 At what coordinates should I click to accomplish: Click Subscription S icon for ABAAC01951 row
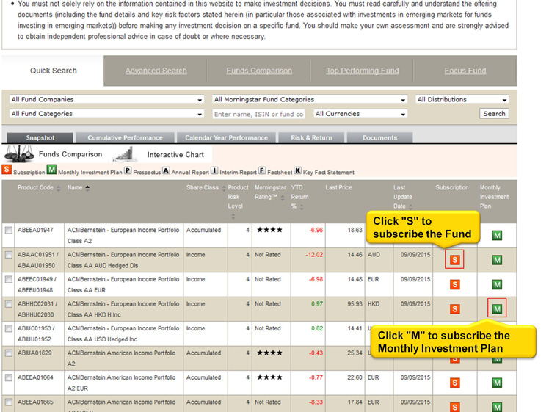[454, 259]
